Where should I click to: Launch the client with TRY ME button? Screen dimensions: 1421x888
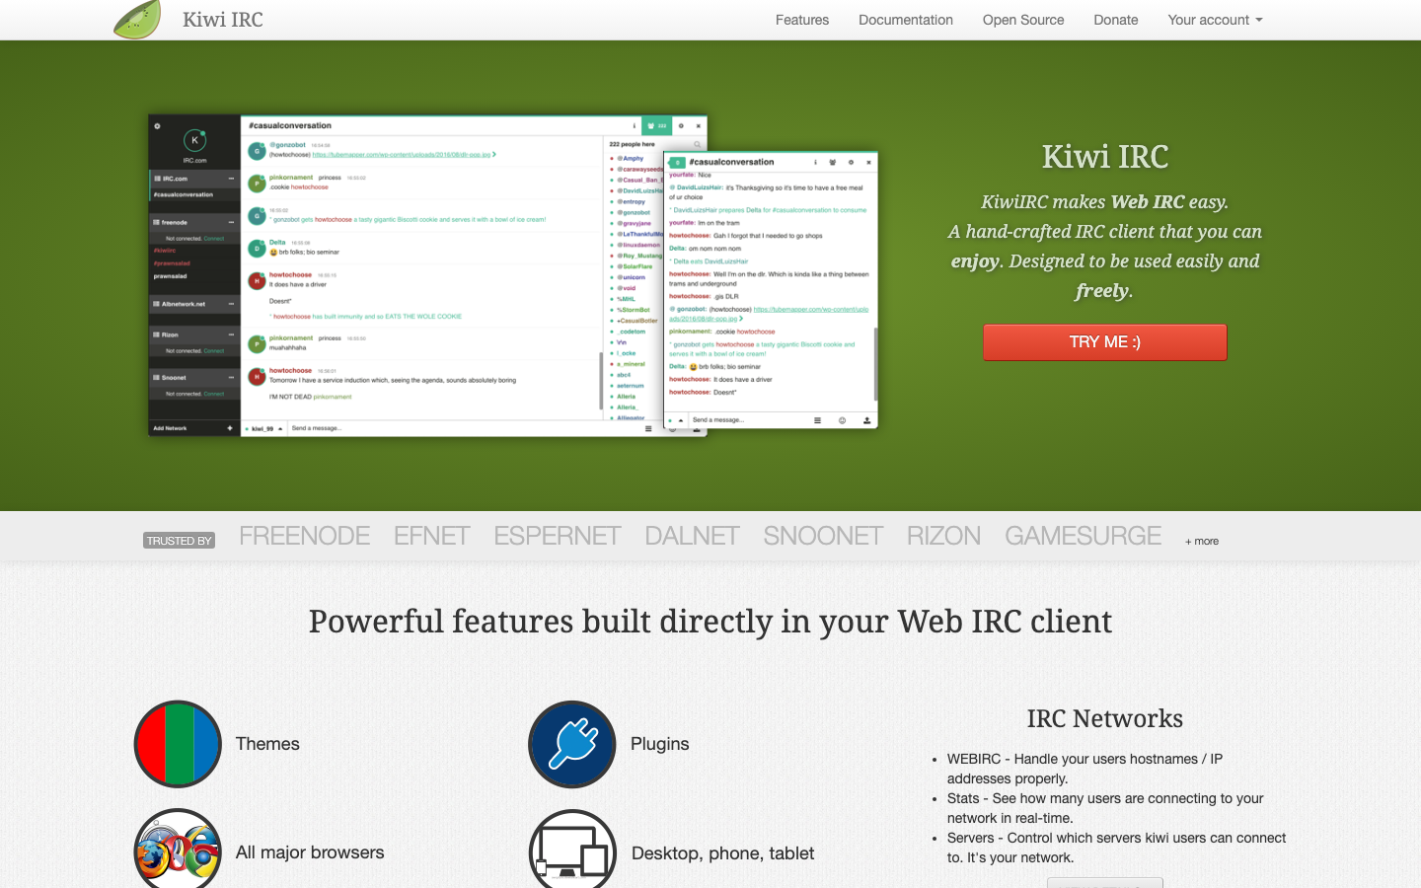(1105, 342)
